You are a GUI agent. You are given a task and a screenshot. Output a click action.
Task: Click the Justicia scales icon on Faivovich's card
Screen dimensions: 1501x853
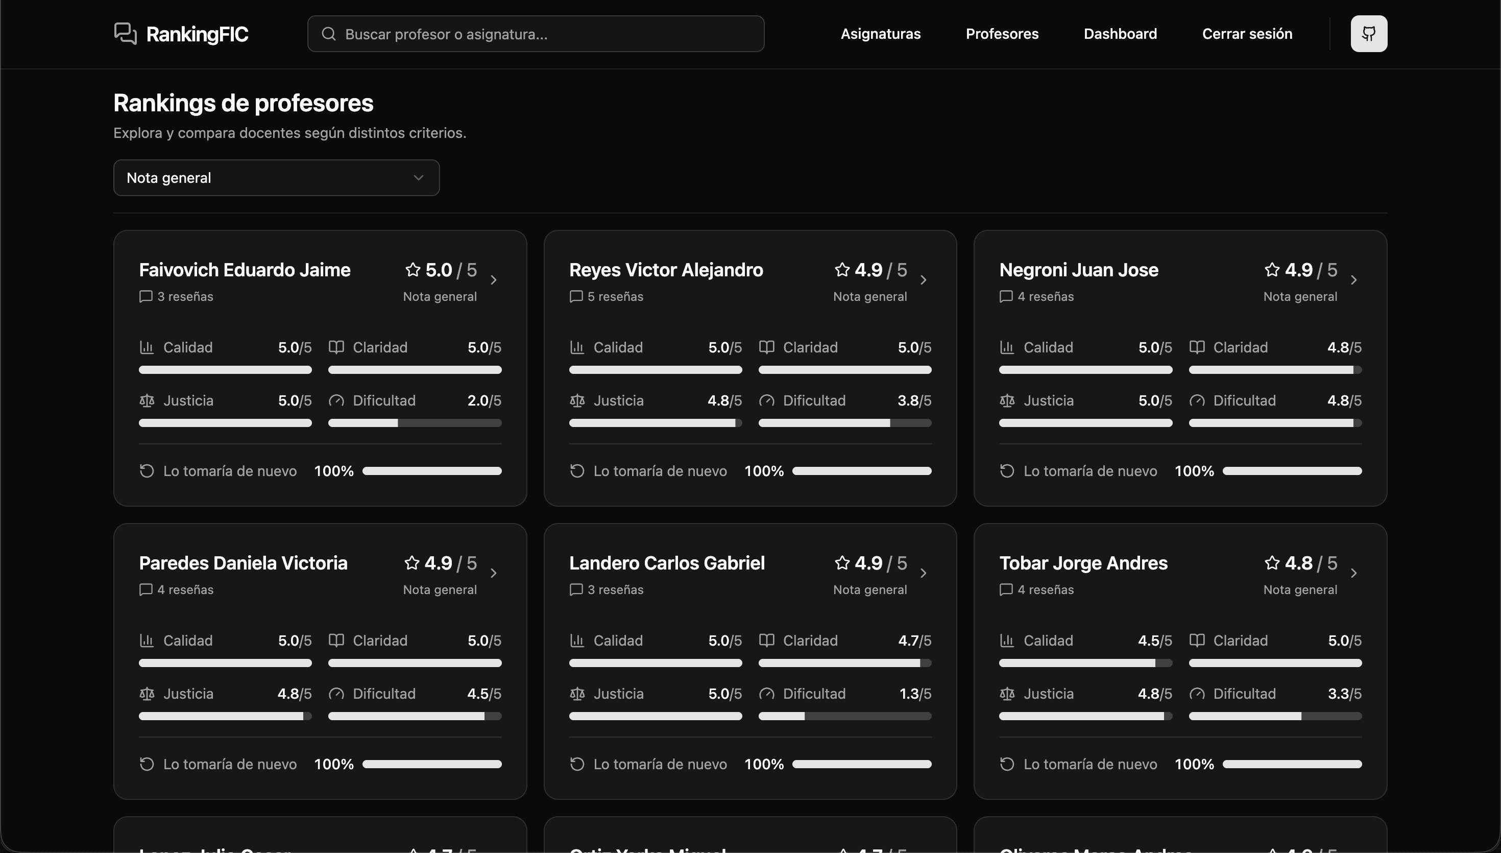[x=147, y=401]
